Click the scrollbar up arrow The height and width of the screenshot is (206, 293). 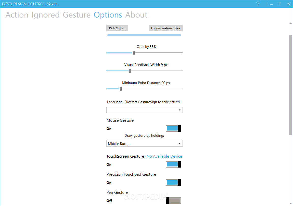pyautogui.click(x=290, y=23)
